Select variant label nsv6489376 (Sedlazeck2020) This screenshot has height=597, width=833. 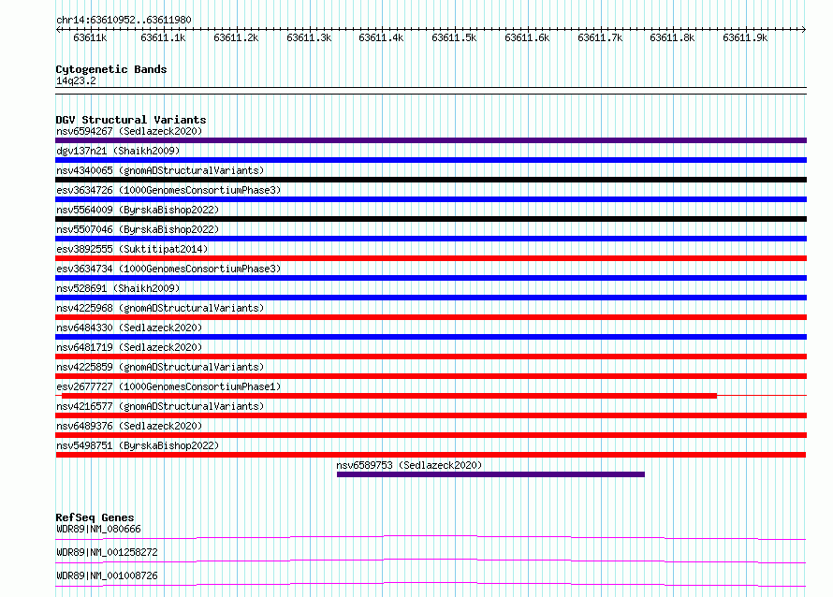point(129,426)
